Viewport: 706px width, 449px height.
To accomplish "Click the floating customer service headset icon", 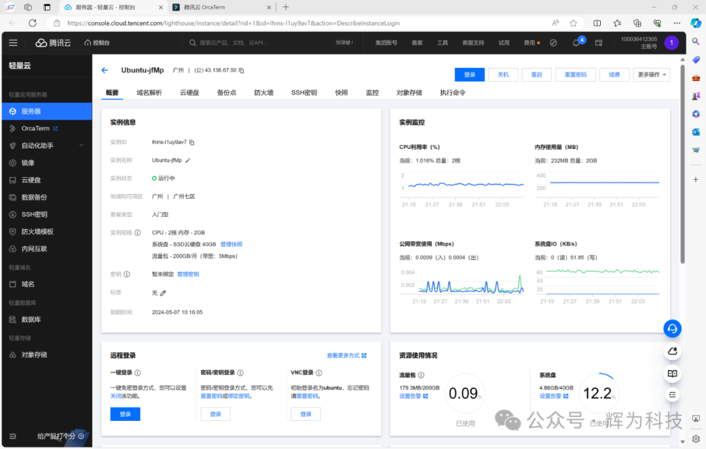I will point(673,329).
